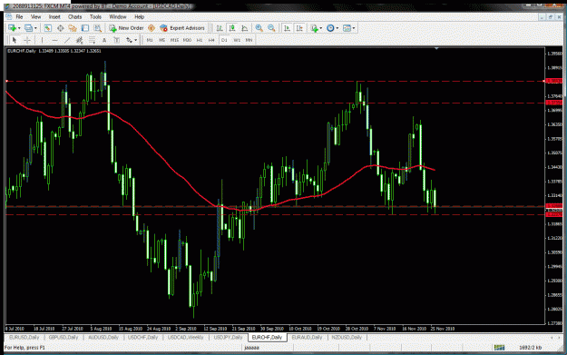Pick the vertical line drawing tool

42,40
